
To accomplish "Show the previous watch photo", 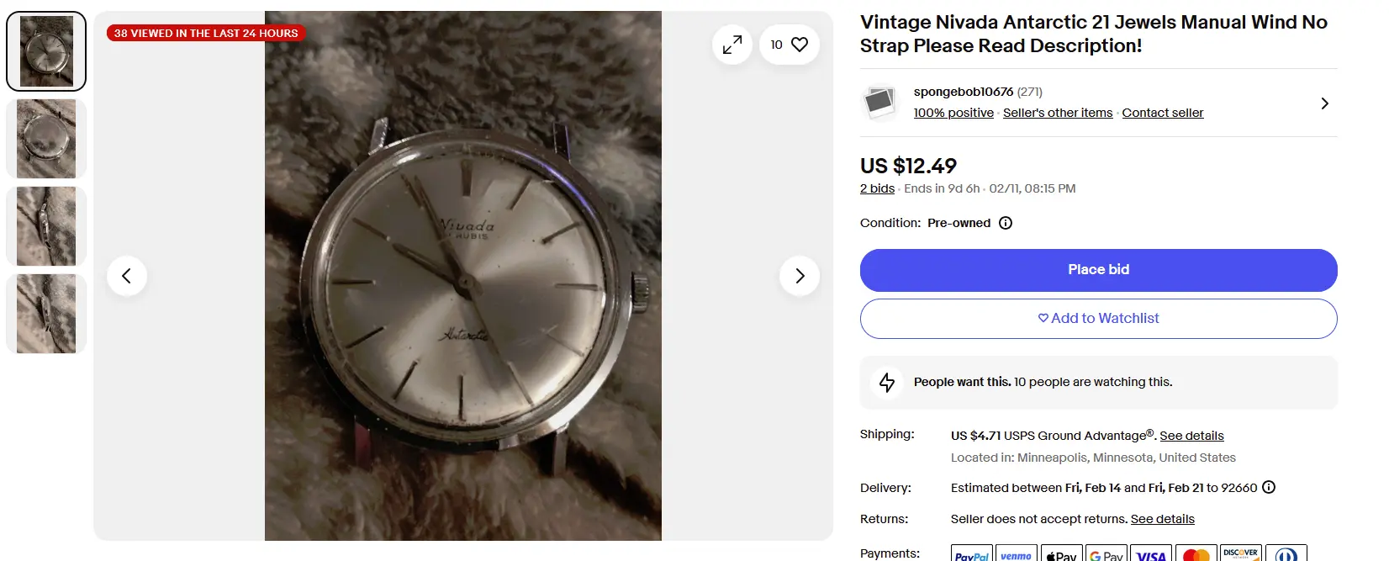I will (x=127, y=276).
